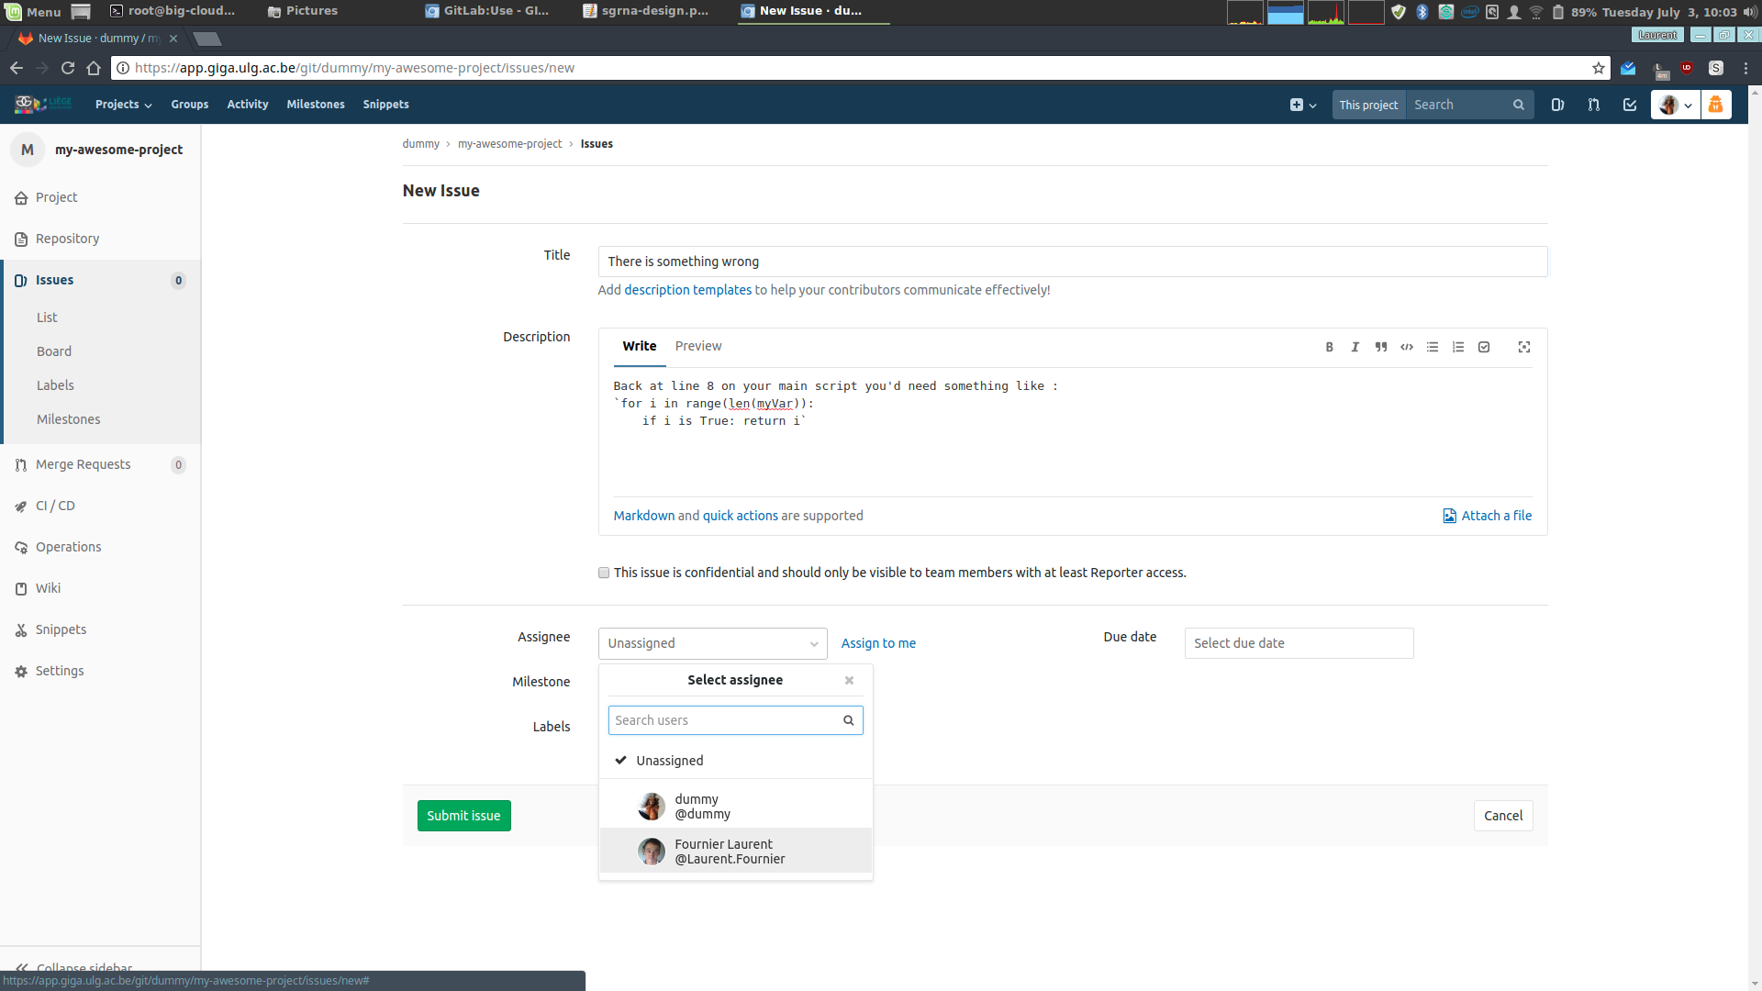
Task: Choose Fournier Laurent as assignee
Action: (735, 851)
